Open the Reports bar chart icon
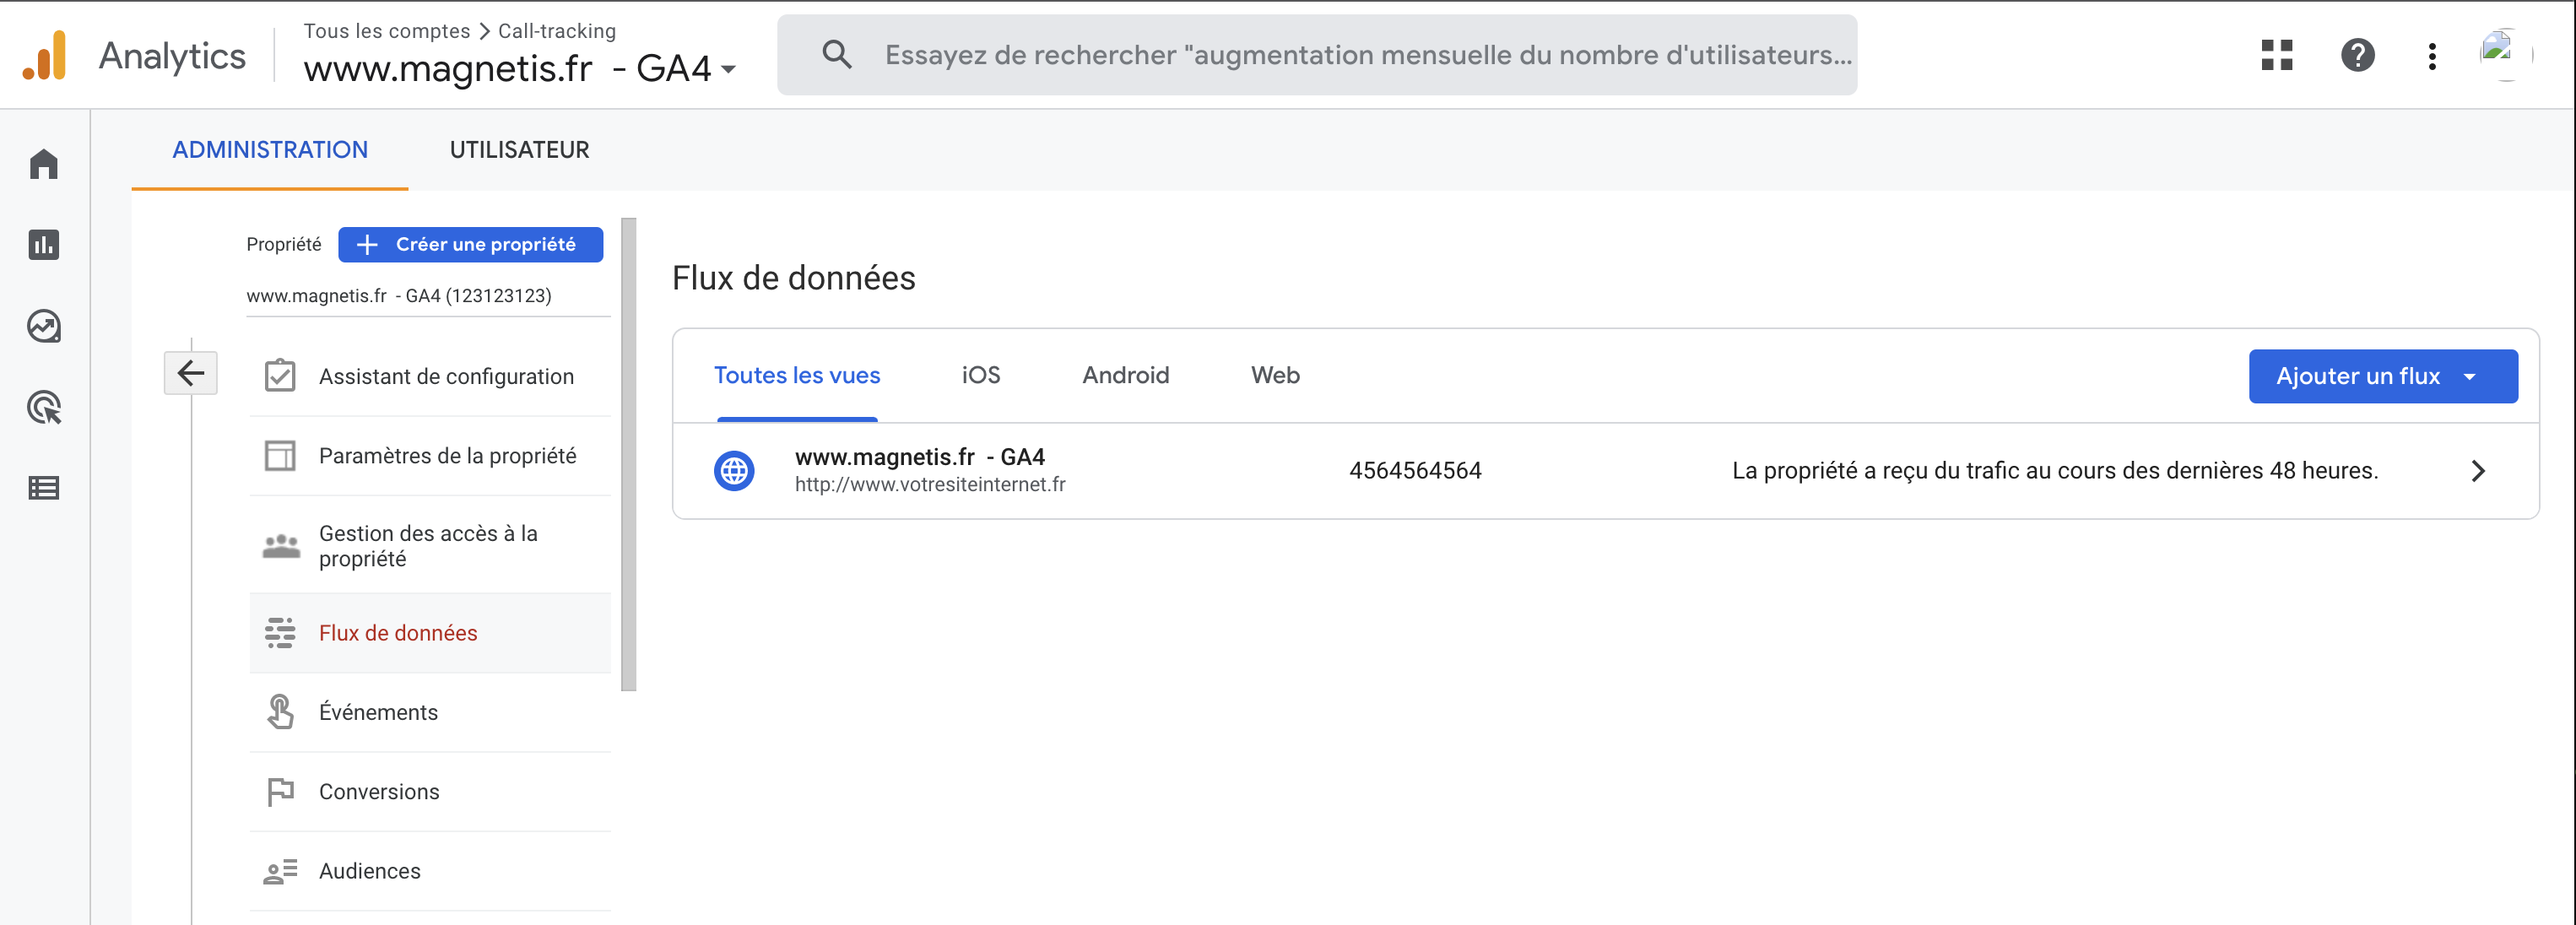Viewport: 2576px width, 925px height. [x=44, y=245]
